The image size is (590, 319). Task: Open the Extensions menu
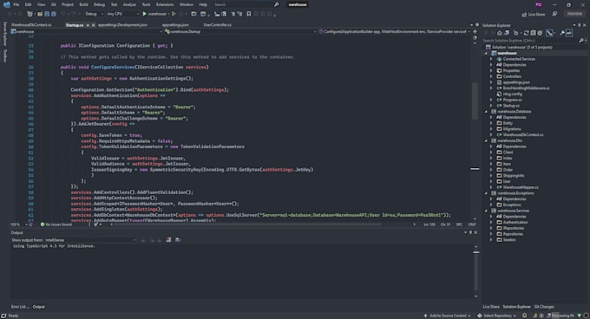[x=165, y=4]
